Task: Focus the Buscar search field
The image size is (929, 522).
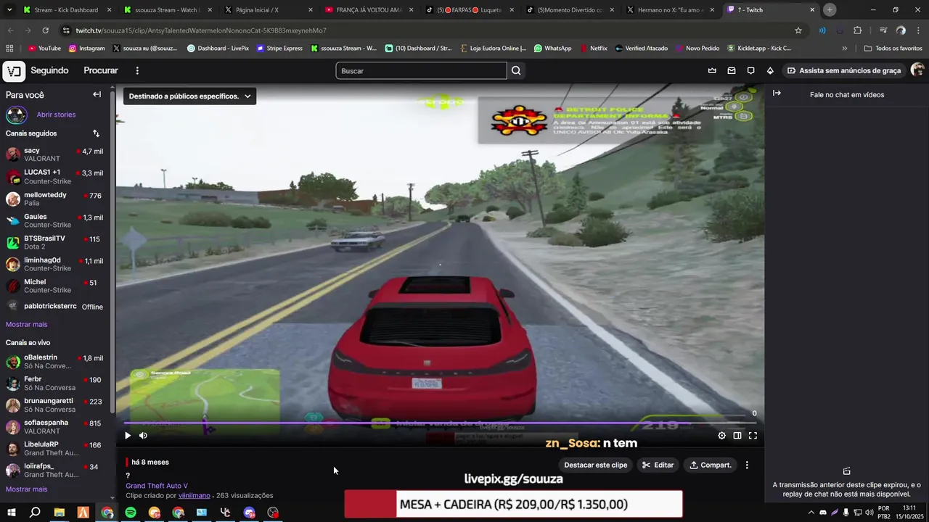Action: click(x=421, y=71)
